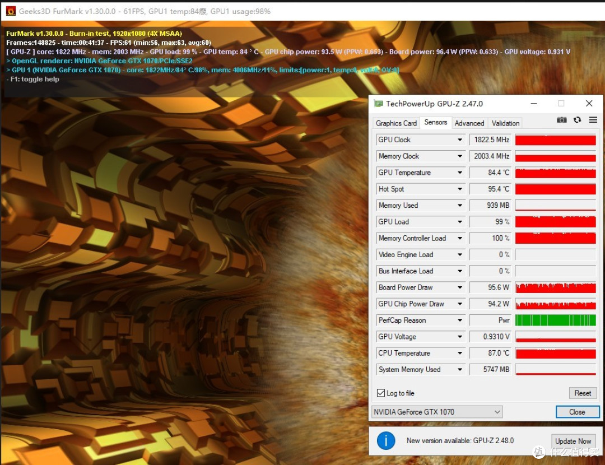Switch to the Advanced tab
605x465 pixels.
pyautogui.click(x=469, y=123)
